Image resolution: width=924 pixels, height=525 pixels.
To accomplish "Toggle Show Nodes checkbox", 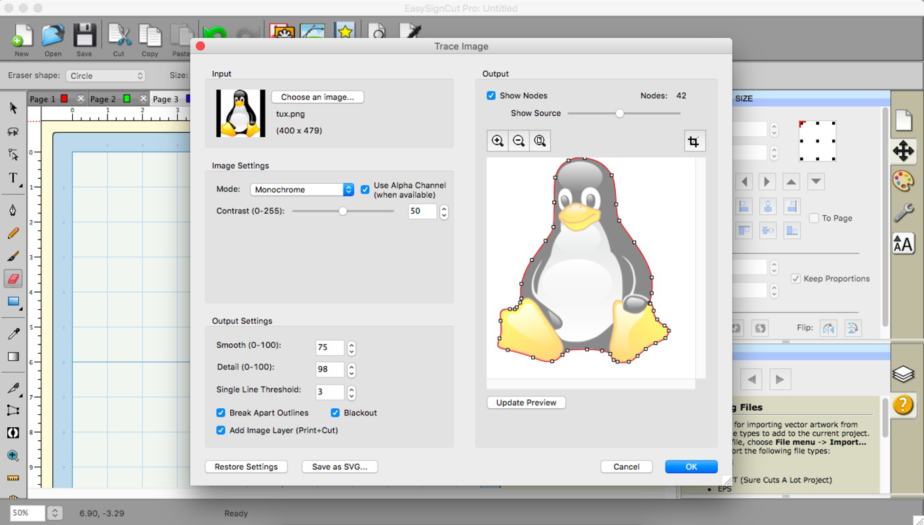I will 491,96.
